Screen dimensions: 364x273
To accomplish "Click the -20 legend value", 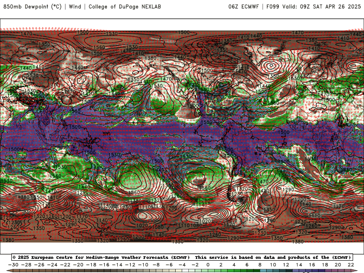I will coord(78,265).
